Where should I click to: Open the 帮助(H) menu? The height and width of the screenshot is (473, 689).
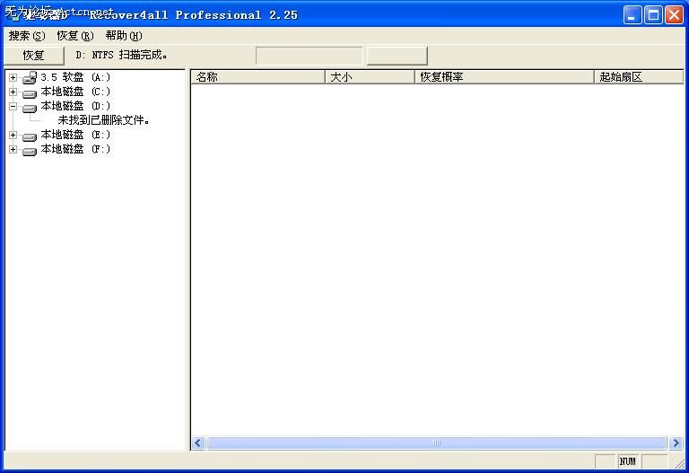tap(124, 36)
